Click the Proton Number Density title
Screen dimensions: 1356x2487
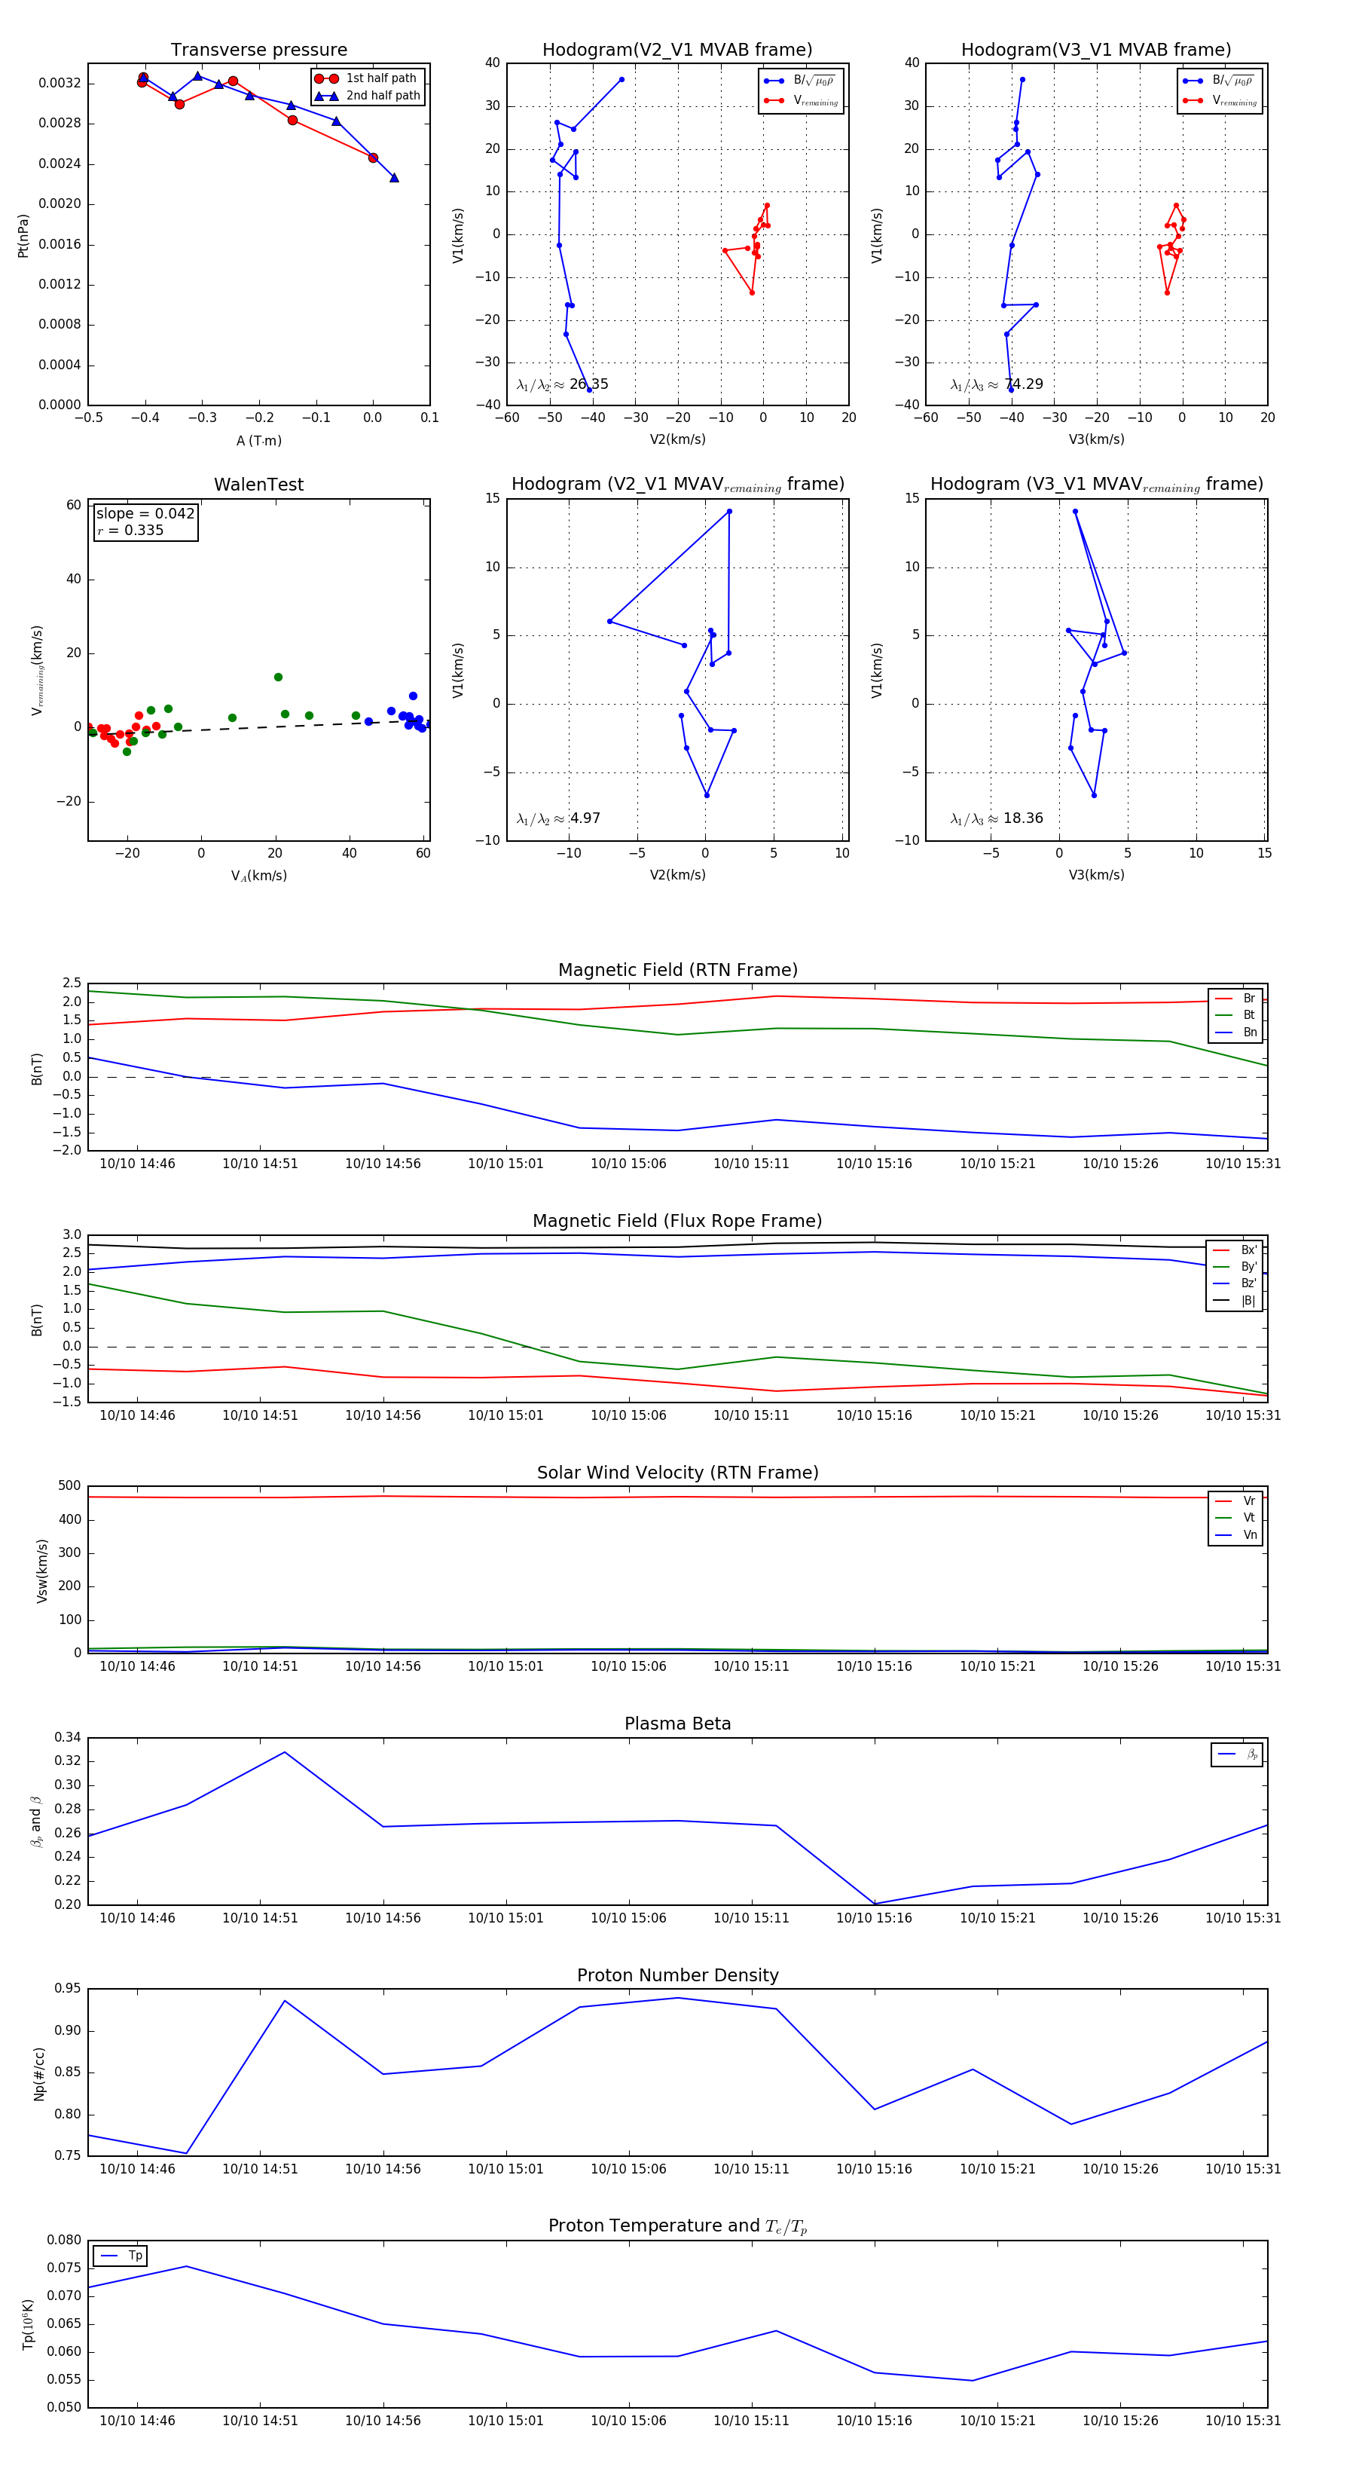point(677,1975)
